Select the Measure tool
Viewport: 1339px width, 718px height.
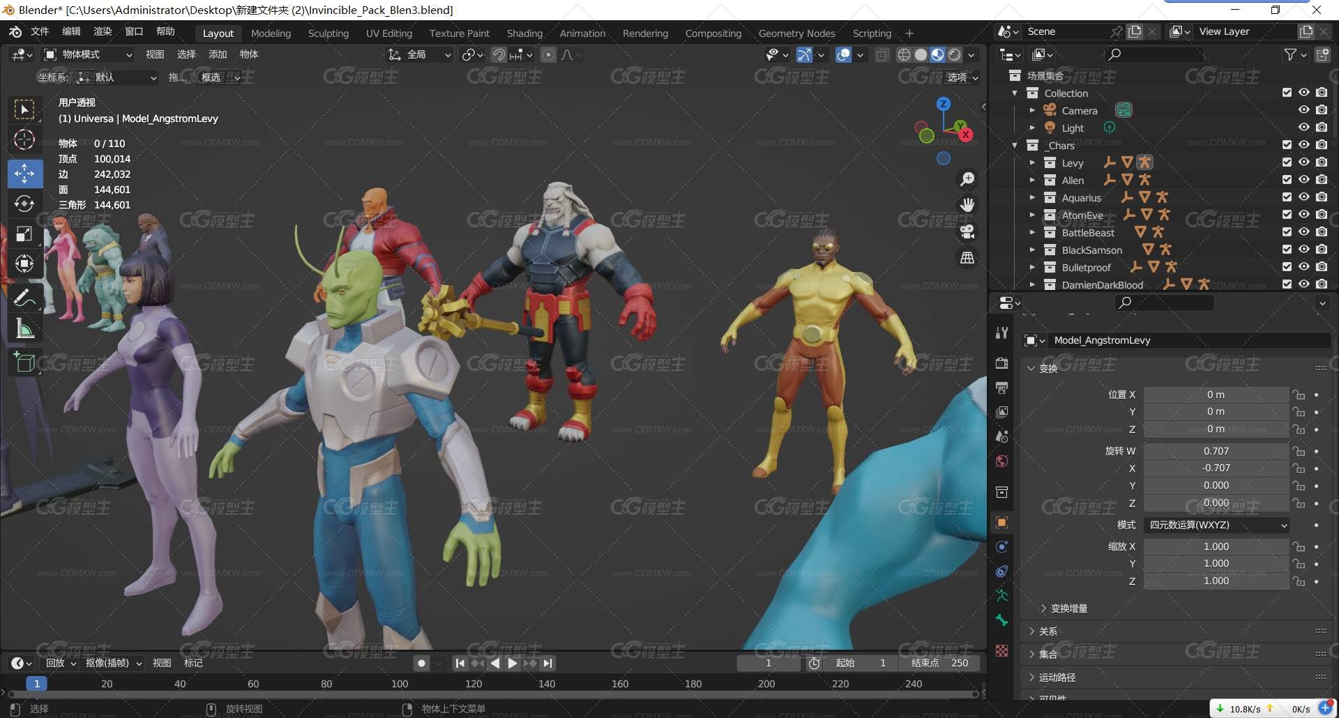[24, 328]
